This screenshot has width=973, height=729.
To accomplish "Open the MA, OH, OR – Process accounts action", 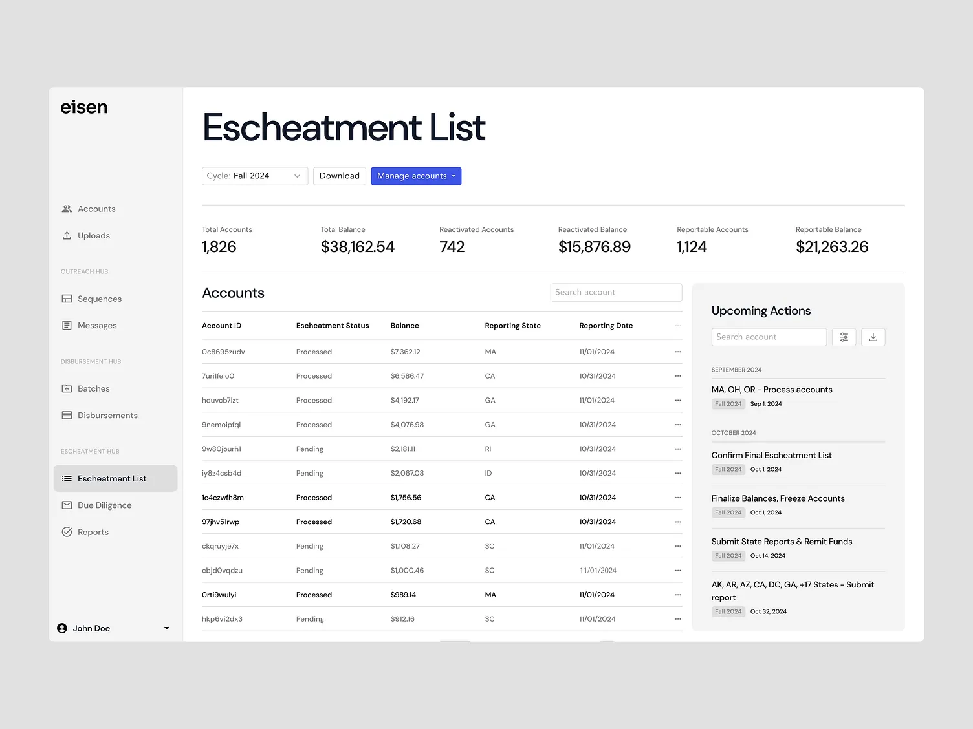I will (772, 389).
